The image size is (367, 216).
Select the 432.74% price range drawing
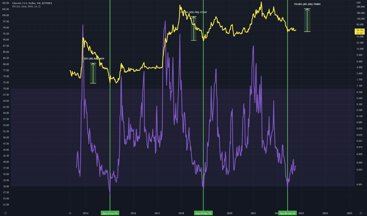194,29
